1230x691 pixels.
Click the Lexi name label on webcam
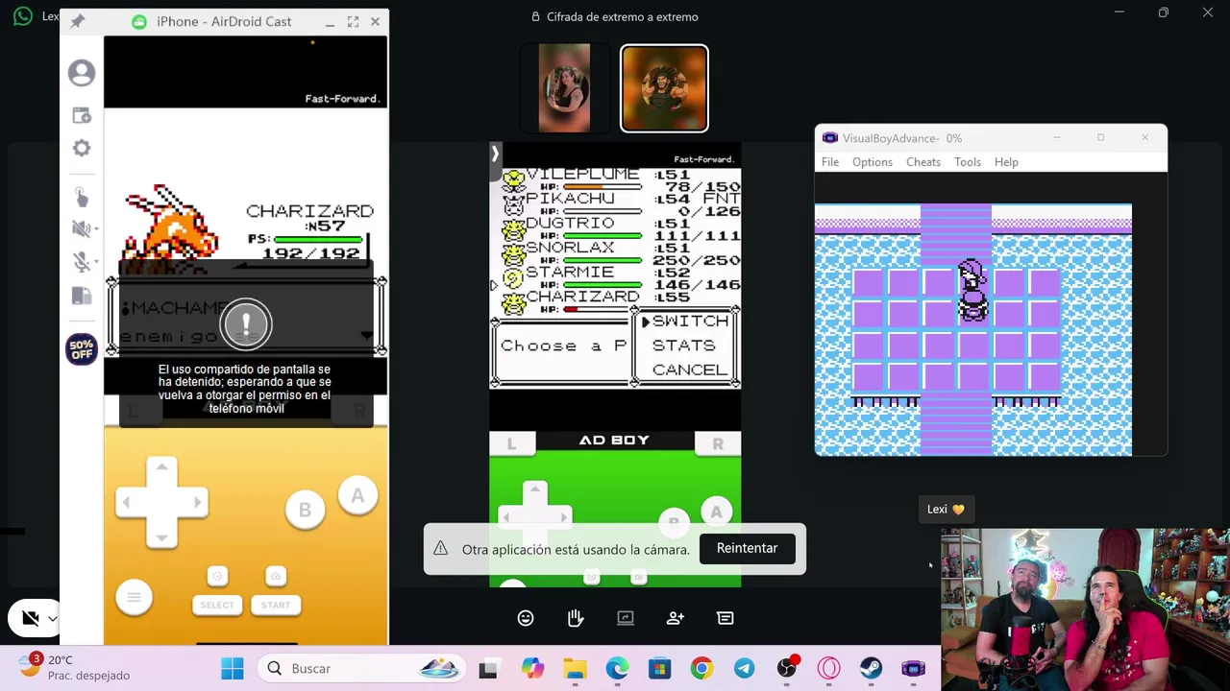(946, 510)
